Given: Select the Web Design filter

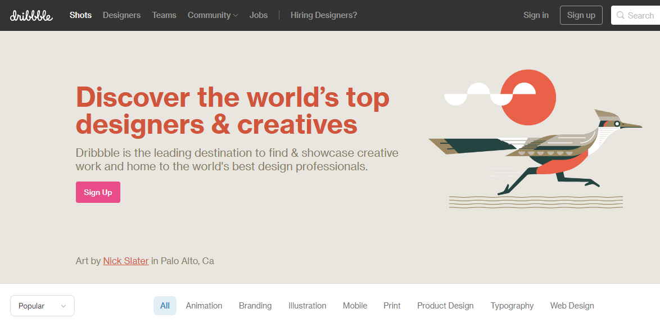Looking at the screenshot, I should (x=572, y=306).
